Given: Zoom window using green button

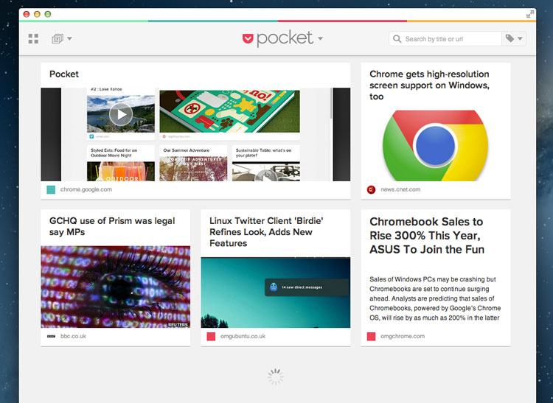Looking at the screenshot, I should tap(48, 14).
